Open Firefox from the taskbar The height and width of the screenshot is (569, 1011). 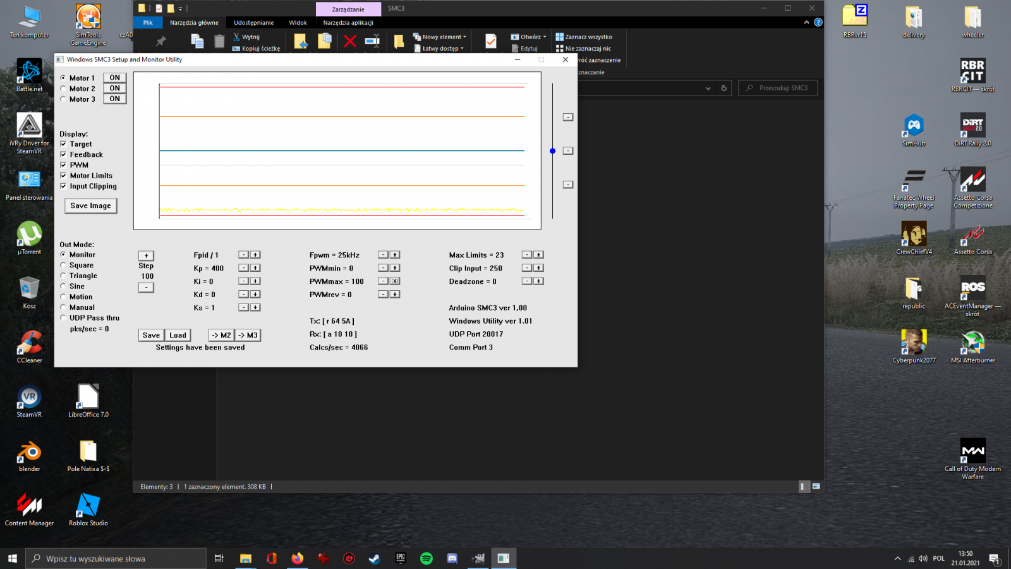click(297, 558)
